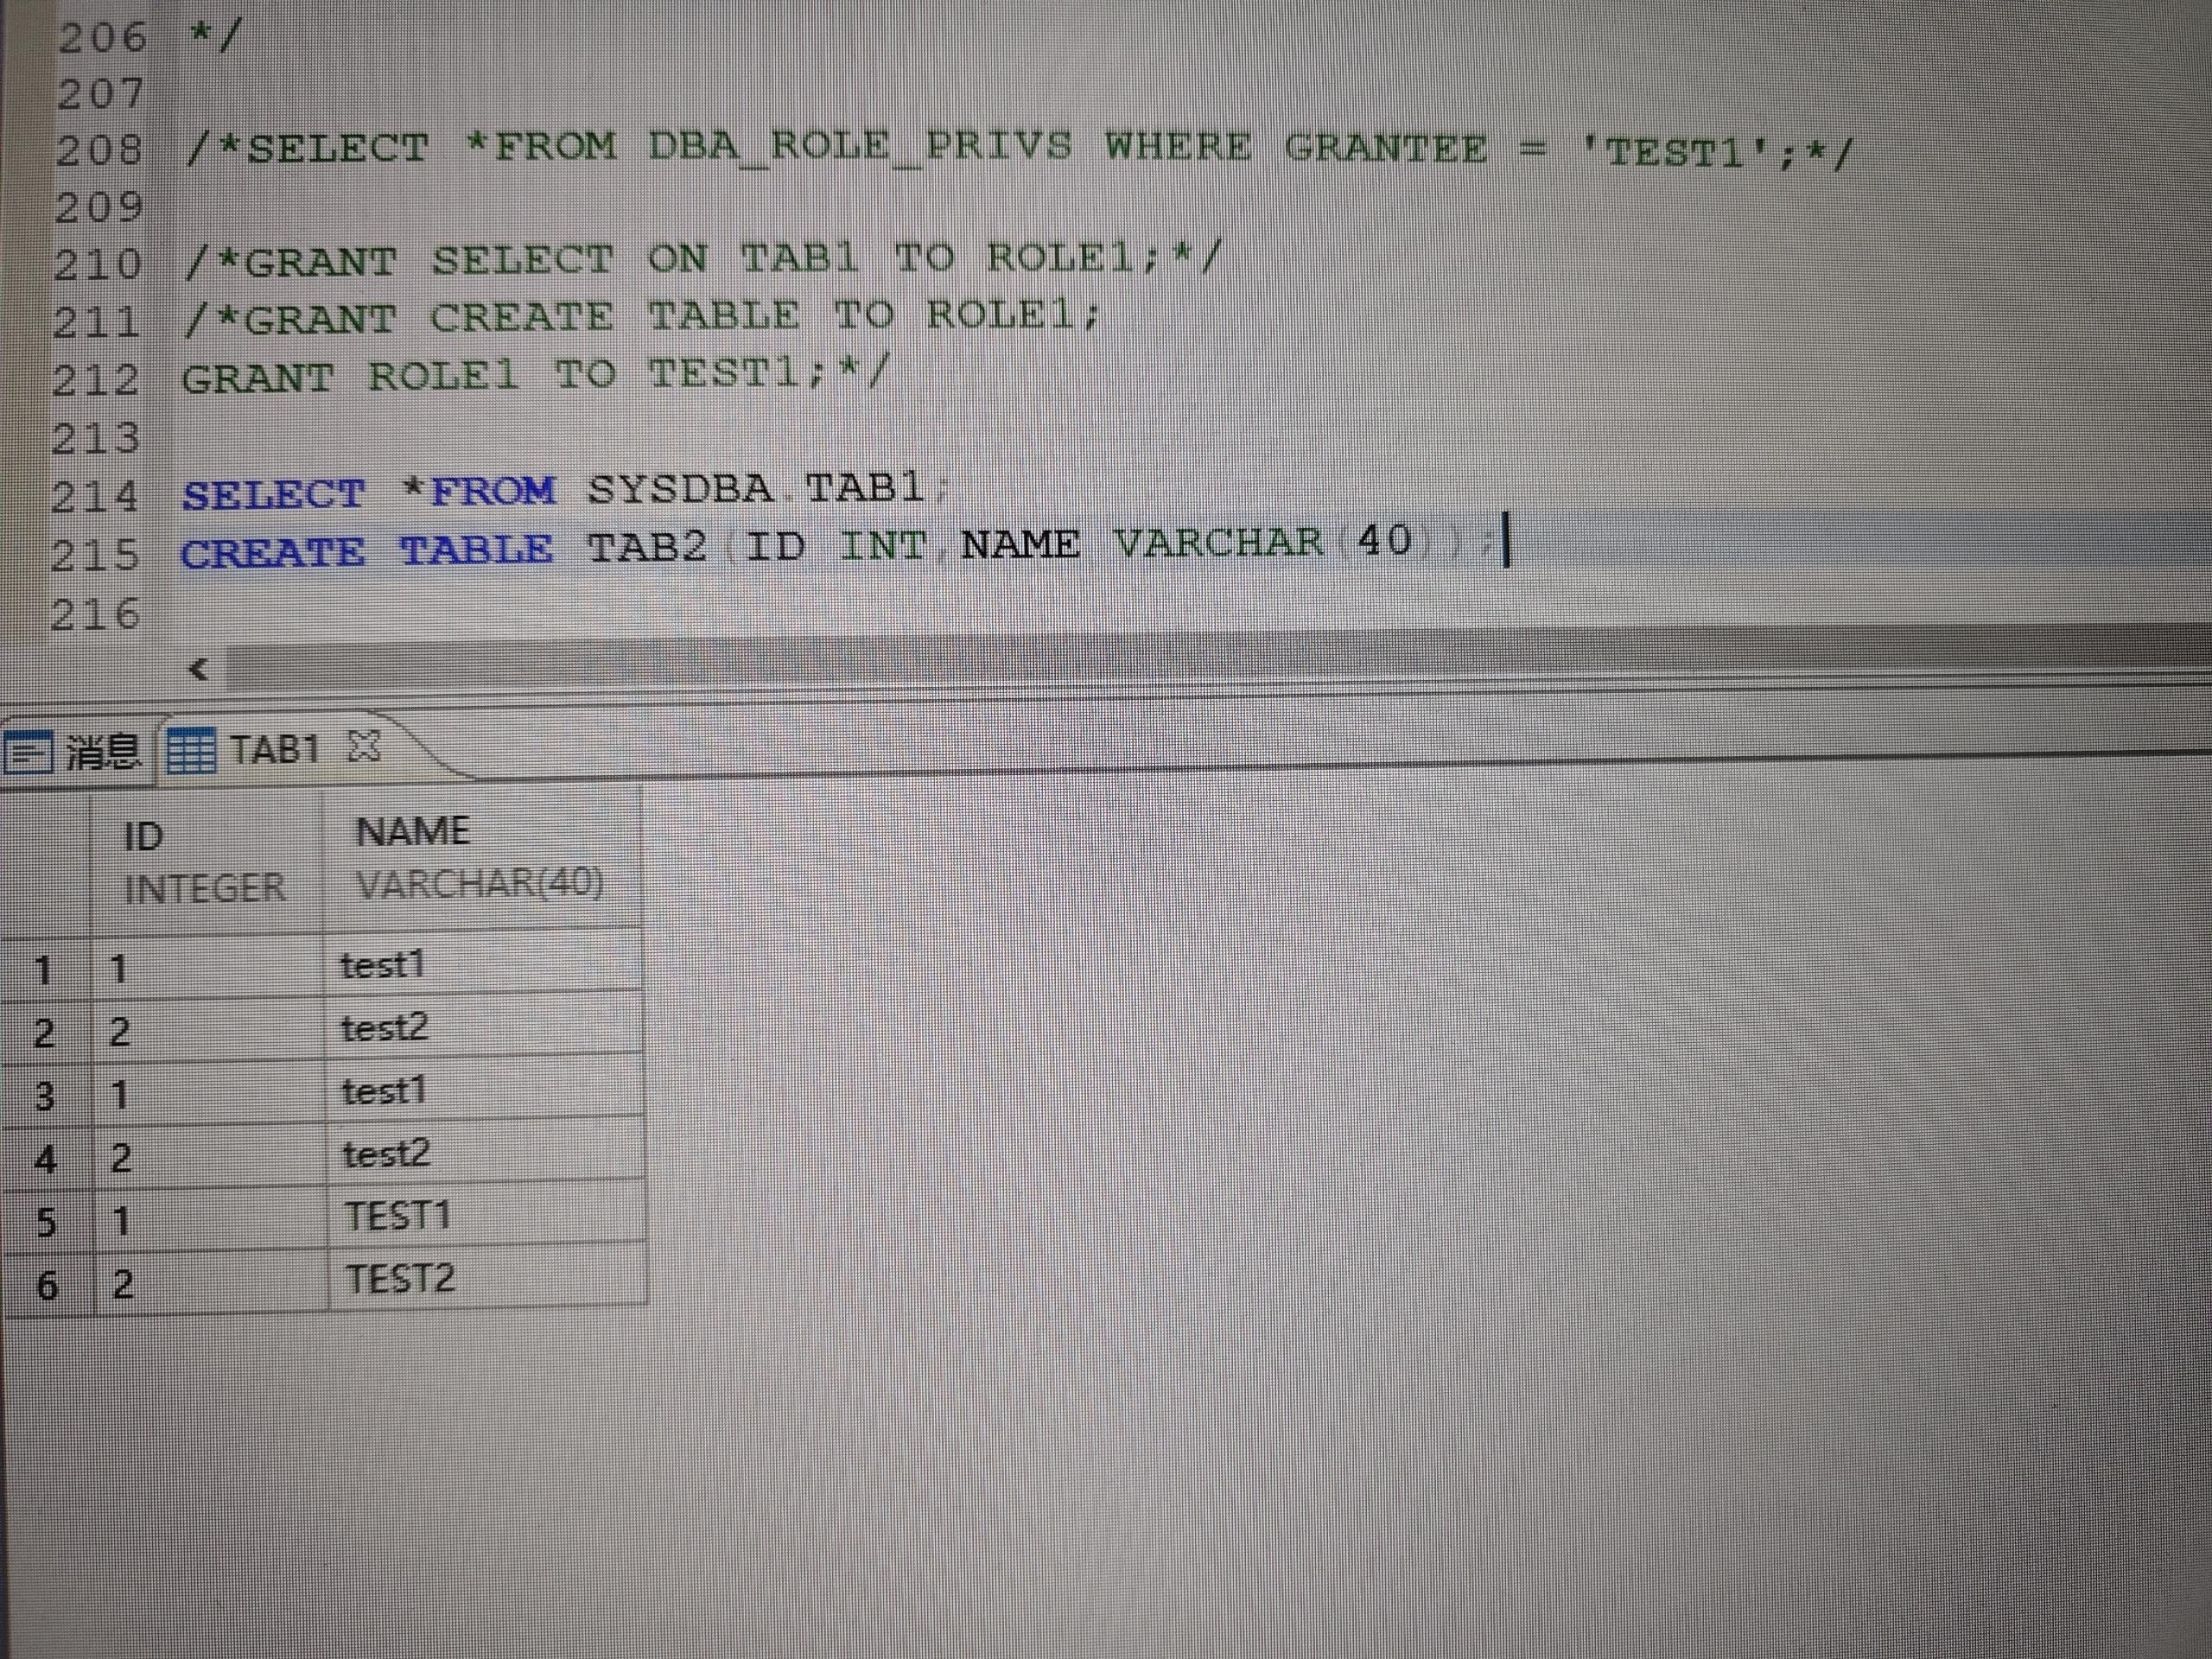Select result row number 4

point(45,1159)
